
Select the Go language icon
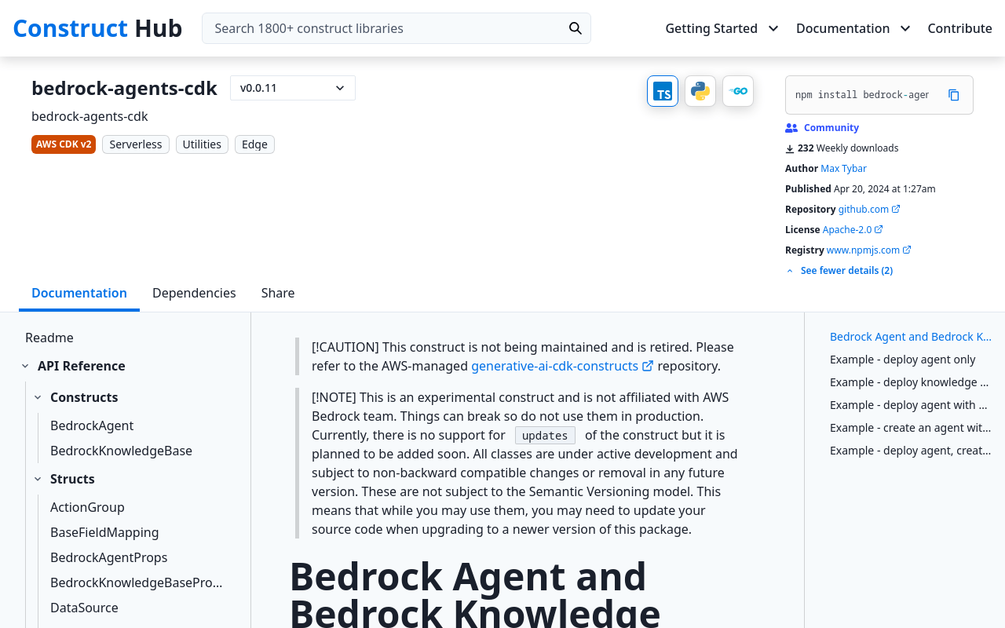pos(738,91)
